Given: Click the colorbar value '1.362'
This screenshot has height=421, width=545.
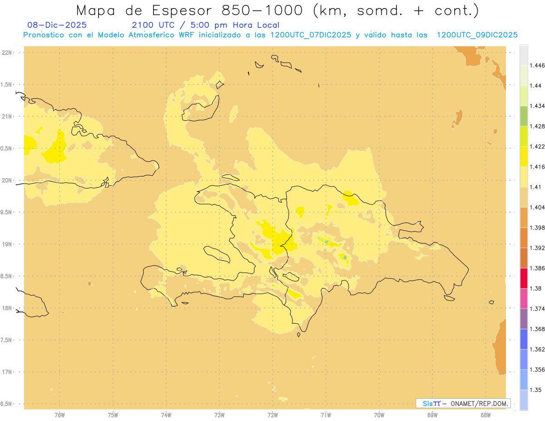Looking at the screenshot, I should coord(538,349).
